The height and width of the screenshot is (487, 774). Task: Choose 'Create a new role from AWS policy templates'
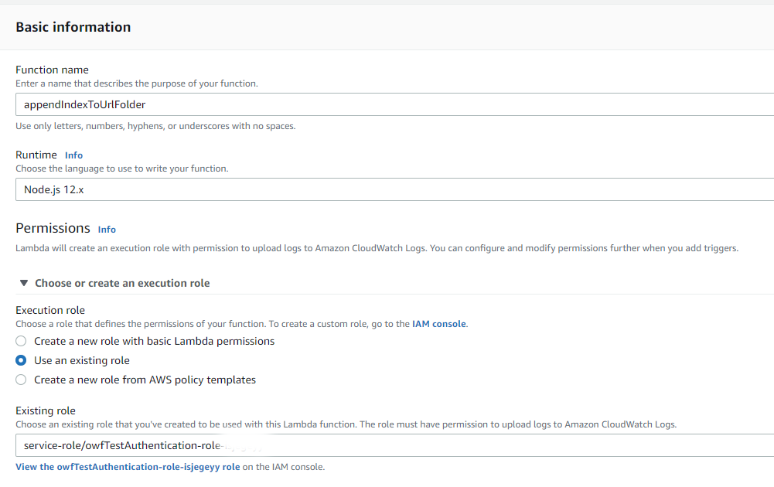click(x=21, y=380)
